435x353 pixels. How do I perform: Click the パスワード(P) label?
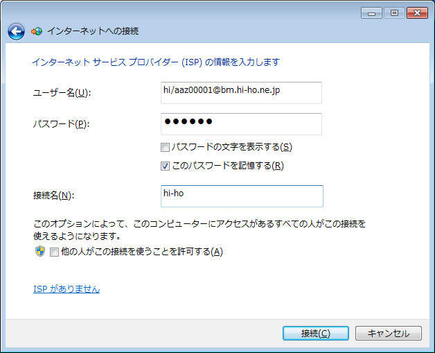click(x=62, y=124)
